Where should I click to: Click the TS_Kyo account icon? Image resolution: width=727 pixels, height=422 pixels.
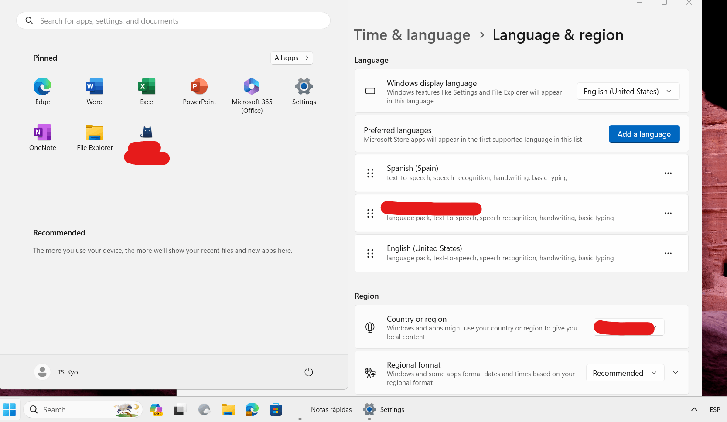pyautogui.click(x=42, y=372)
